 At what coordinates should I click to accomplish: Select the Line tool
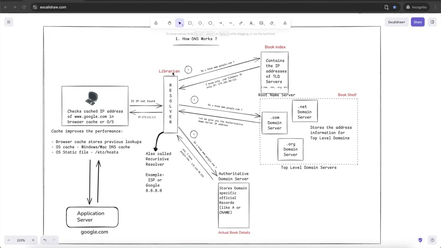click(x=231, y=23)
